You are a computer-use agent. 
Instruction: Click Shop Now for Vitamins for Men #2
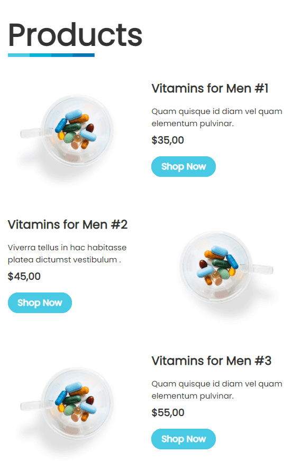pos(40,303)
